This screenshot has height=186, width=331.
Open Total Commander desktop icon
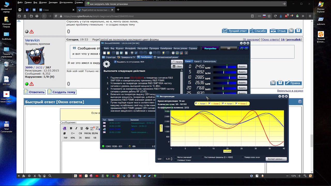tap(6, 127)
